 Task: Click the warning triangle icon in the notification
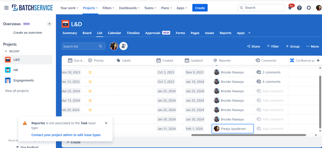[25, 123]
